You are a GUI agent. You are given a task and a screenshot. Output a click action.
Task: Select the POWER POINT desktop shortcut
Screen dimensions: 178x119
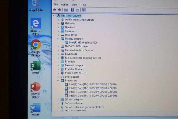(35, 90)
